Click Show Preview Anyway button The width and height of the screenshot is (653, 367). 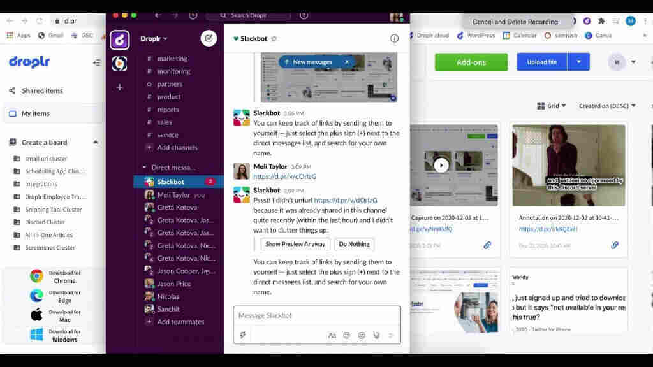(x=295, y=244)
